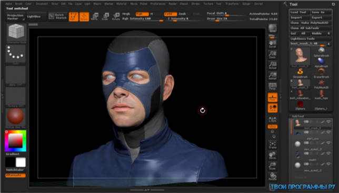The width and height of the screenshot is (339, 193).
Task: Toggle L.Sym button
Action: click(x=273, y=119)
